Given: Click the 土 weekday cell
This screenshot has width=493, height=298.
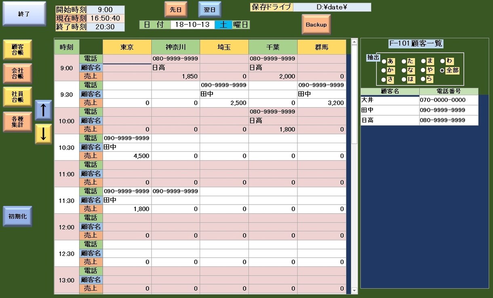Looking at the screenshot, I should [x=223, y=25].
